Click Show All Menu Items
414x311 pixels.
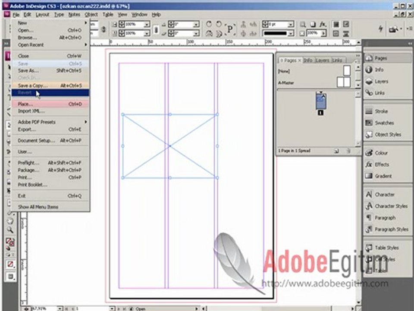pyautogui.click(x=50, y=207)
